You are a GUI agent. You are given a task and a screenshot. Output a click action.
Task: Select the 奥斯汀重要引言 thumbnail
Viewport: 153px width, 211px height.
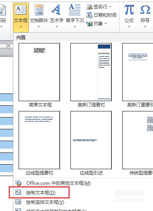(137, 72)
